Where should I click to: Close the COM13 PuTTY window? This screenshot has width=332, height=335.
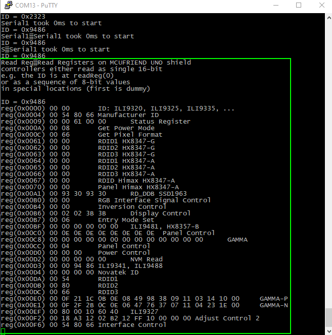pyautogui.click(x=322, y=5)
